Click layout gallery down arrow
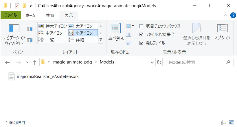 point(101,33)
